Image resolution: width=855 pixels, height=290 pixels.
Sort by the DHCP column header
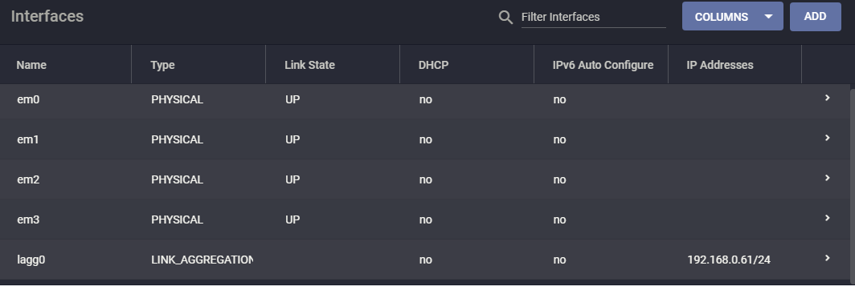433,65
